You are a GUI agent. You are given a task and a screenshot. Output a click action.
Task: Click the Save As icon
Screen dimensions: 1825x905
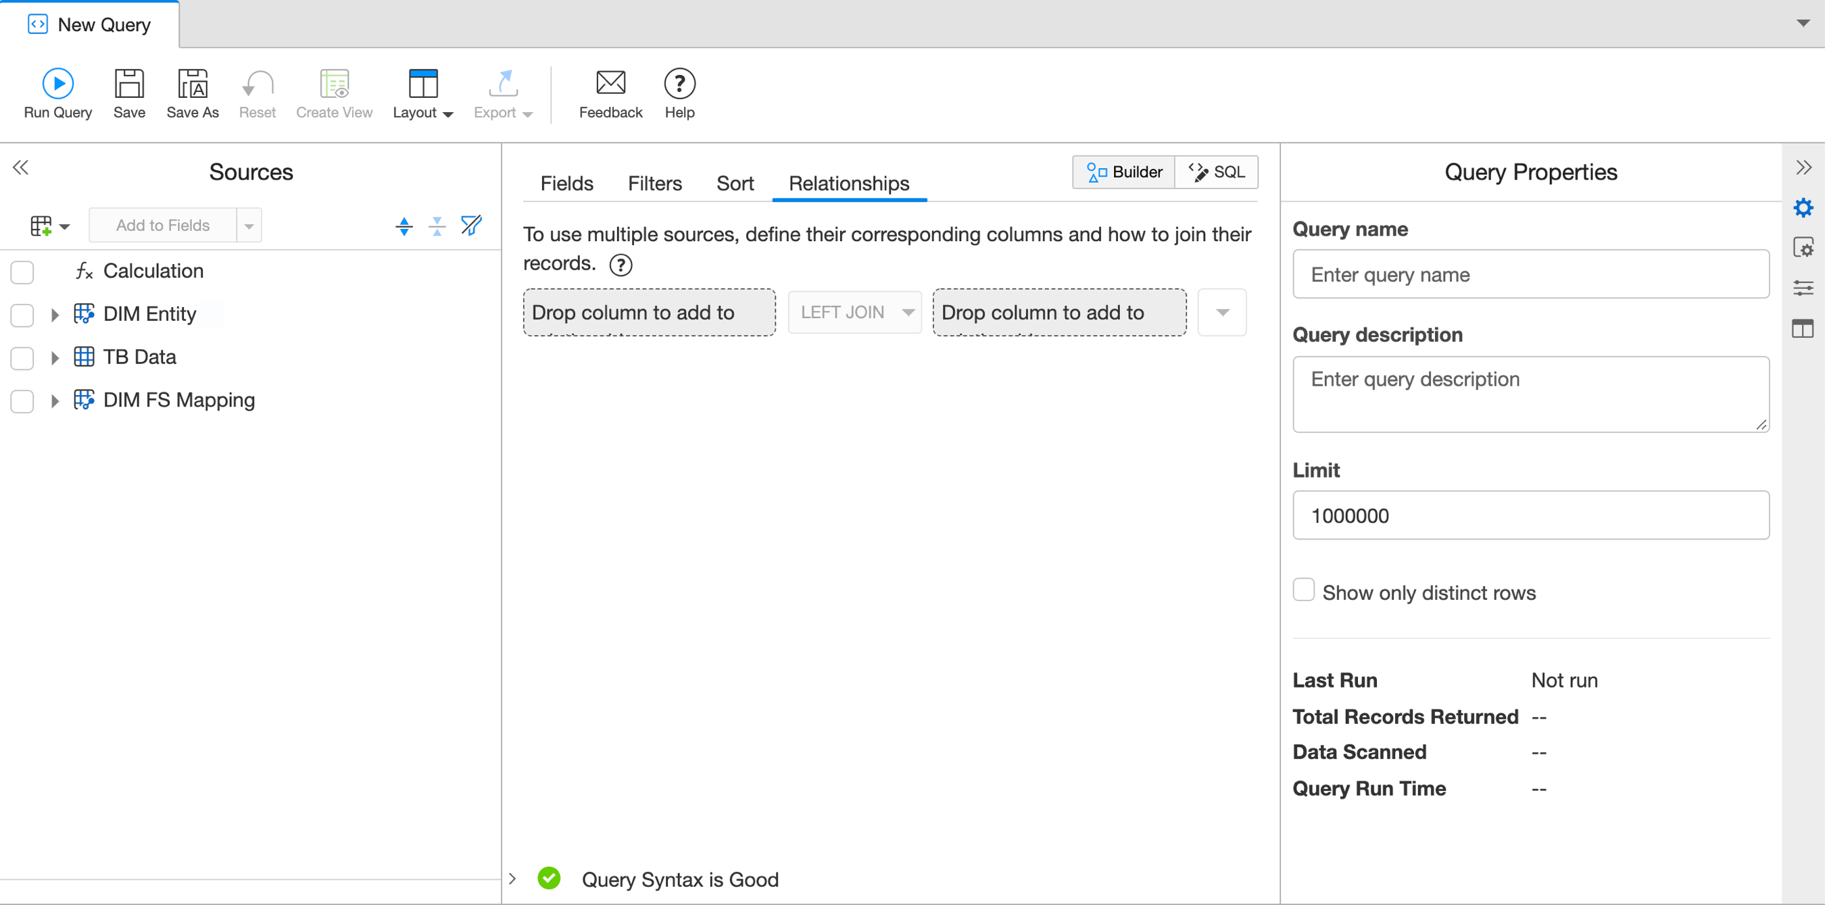[x=192, y=85]
